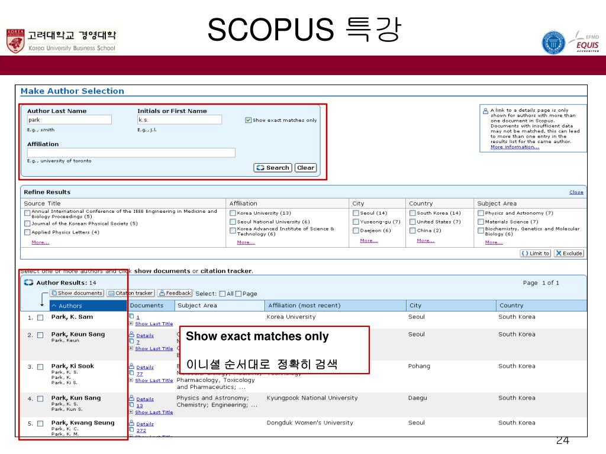The image size is (606, 454).
Task: Open the Citation tracker
Action: point(131,293)
